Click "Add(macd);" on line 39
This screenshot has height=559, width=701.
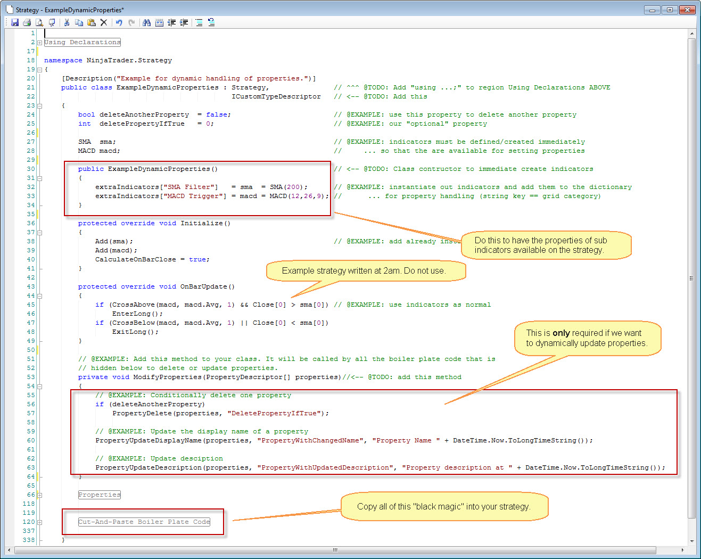pos(116,250)
